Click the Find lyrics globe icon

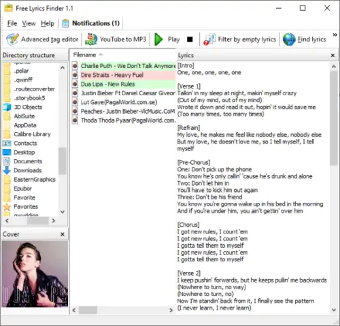point(289,39)
